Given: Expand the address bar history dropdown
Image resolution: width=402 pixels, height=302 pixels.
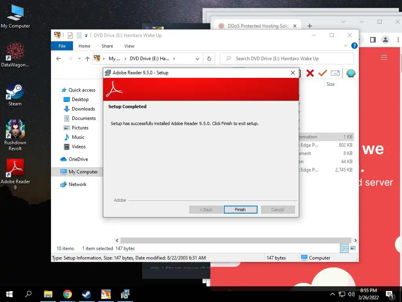Looking at the screenshot, I should point(197,59).
